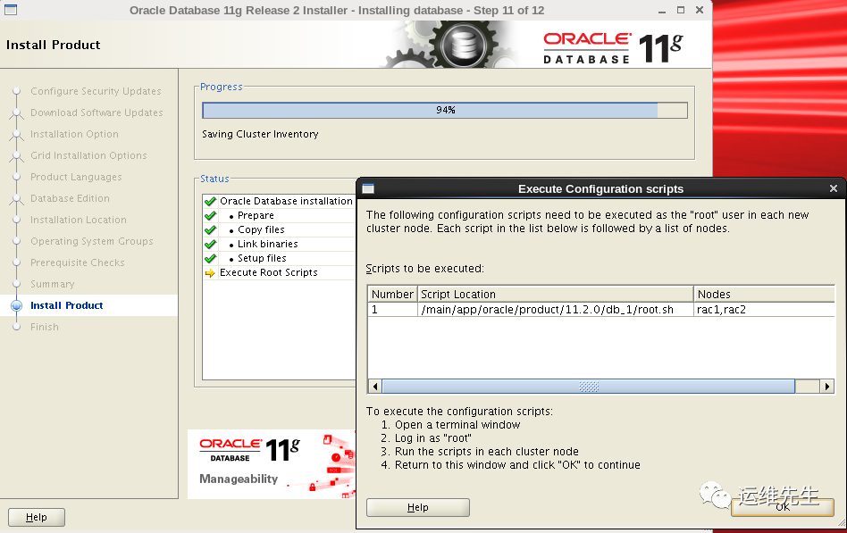Click the Saving Cluster Inventory status text
Viewport: 847px width, 533px height.
(x=260, y=134)
